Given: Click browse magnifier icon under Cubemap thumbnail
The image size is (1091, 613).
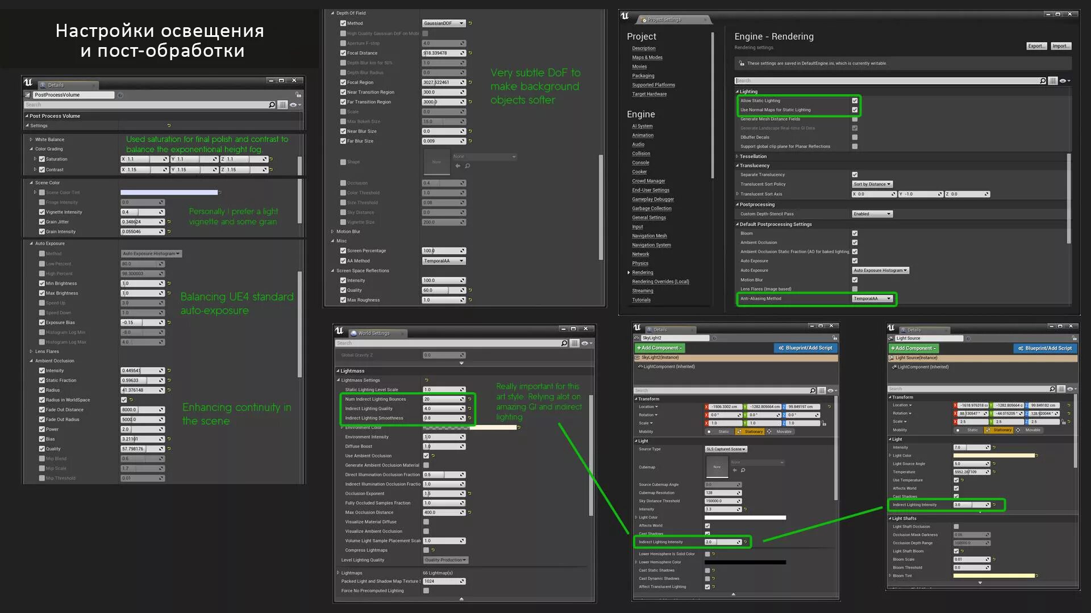Looking at the screenshot, I should (x=743, y=470).
